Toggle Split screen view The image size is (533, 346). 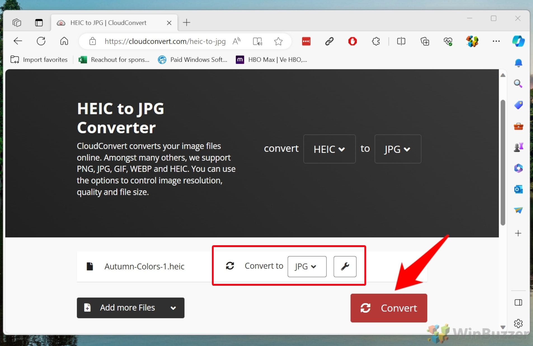(x=401, y=41)
